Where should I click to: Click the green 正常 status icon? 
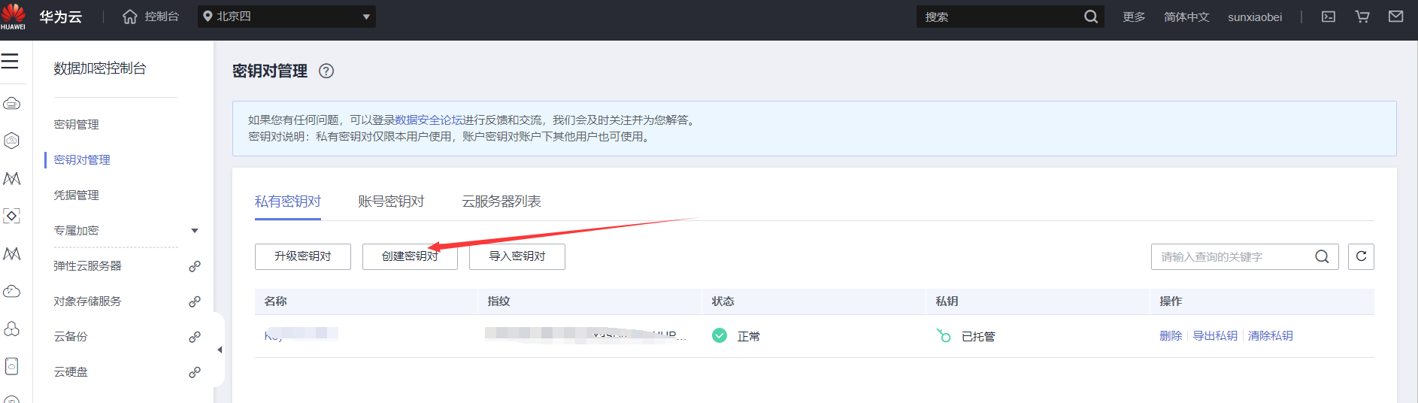coord(720,335)
